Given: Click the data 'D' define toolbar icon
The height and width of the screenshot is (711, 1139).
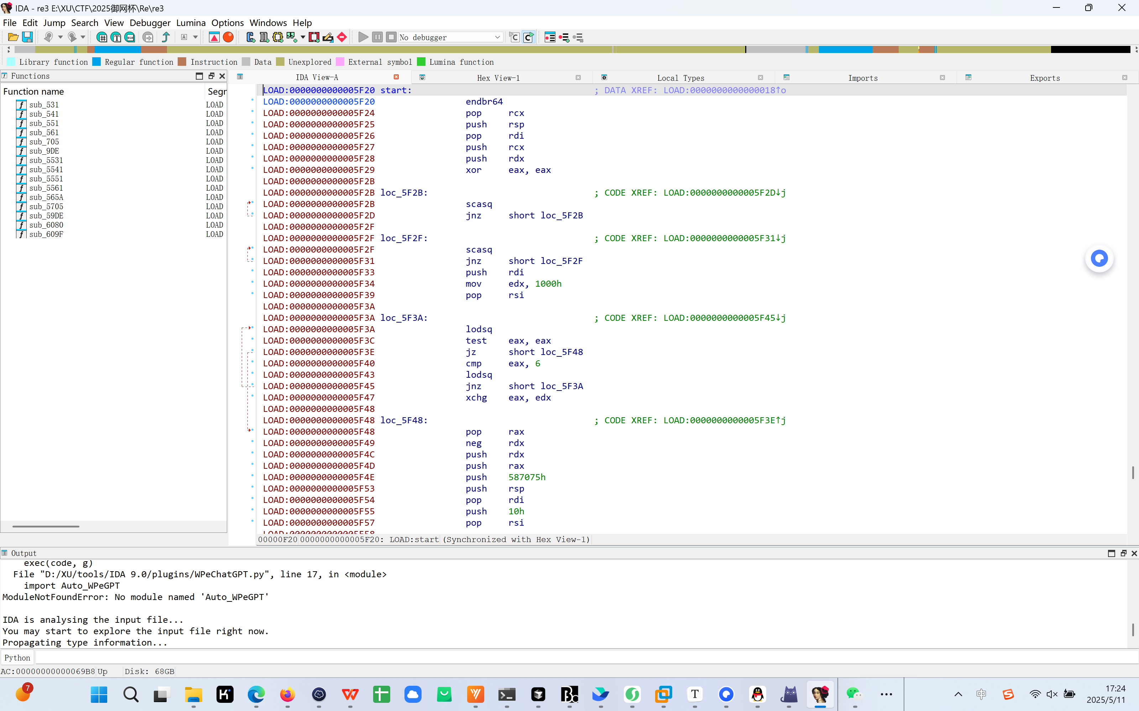Looking at the screenshot, I should click(264, 37).
